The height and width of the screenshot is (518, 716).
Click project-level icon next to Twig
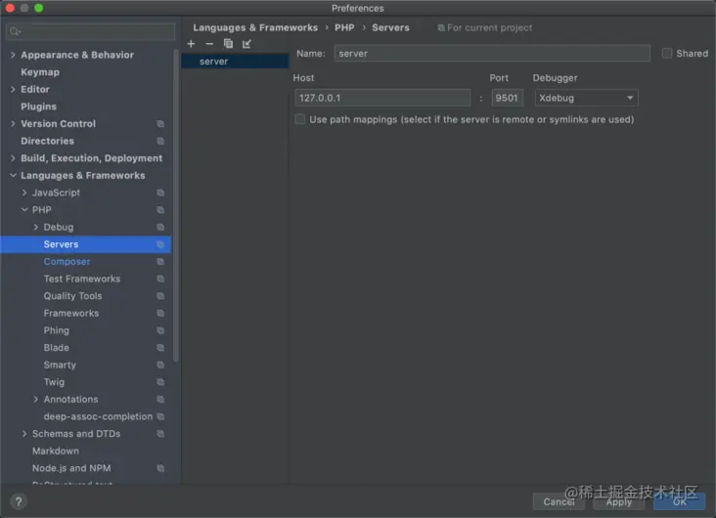160,382
